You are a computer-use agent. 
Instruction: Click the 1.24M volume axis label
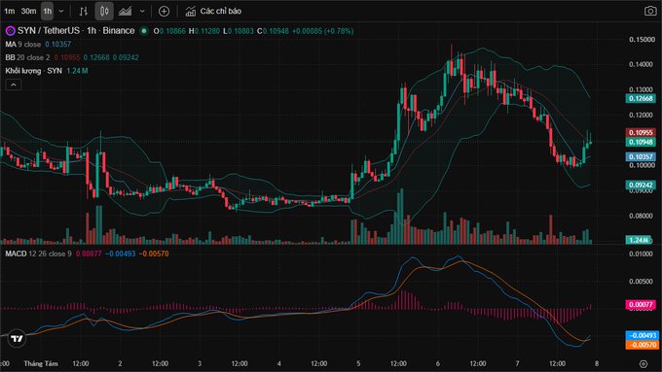pos(639,240)
